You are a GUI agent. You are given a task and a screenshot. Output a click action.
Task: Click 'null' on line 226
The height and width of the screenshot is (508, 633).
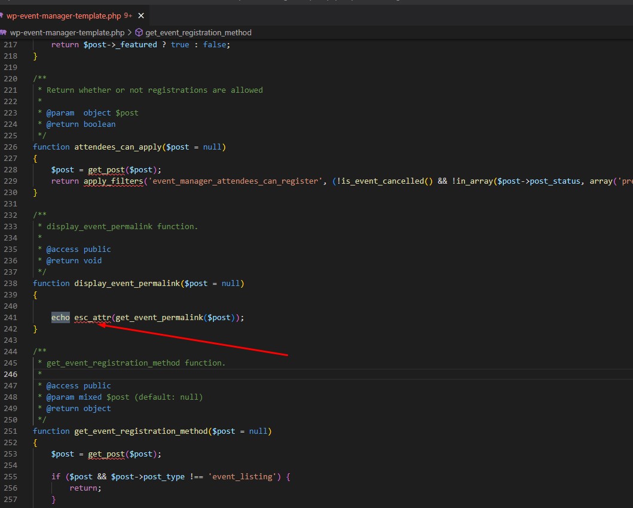click(212, 147)
